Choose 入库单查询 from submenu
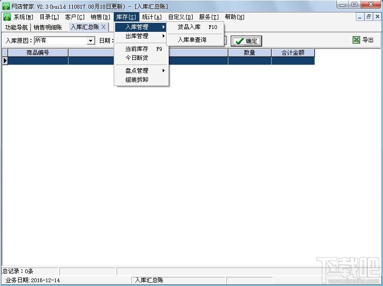This screenshot has width=383, height=286. 195,40
